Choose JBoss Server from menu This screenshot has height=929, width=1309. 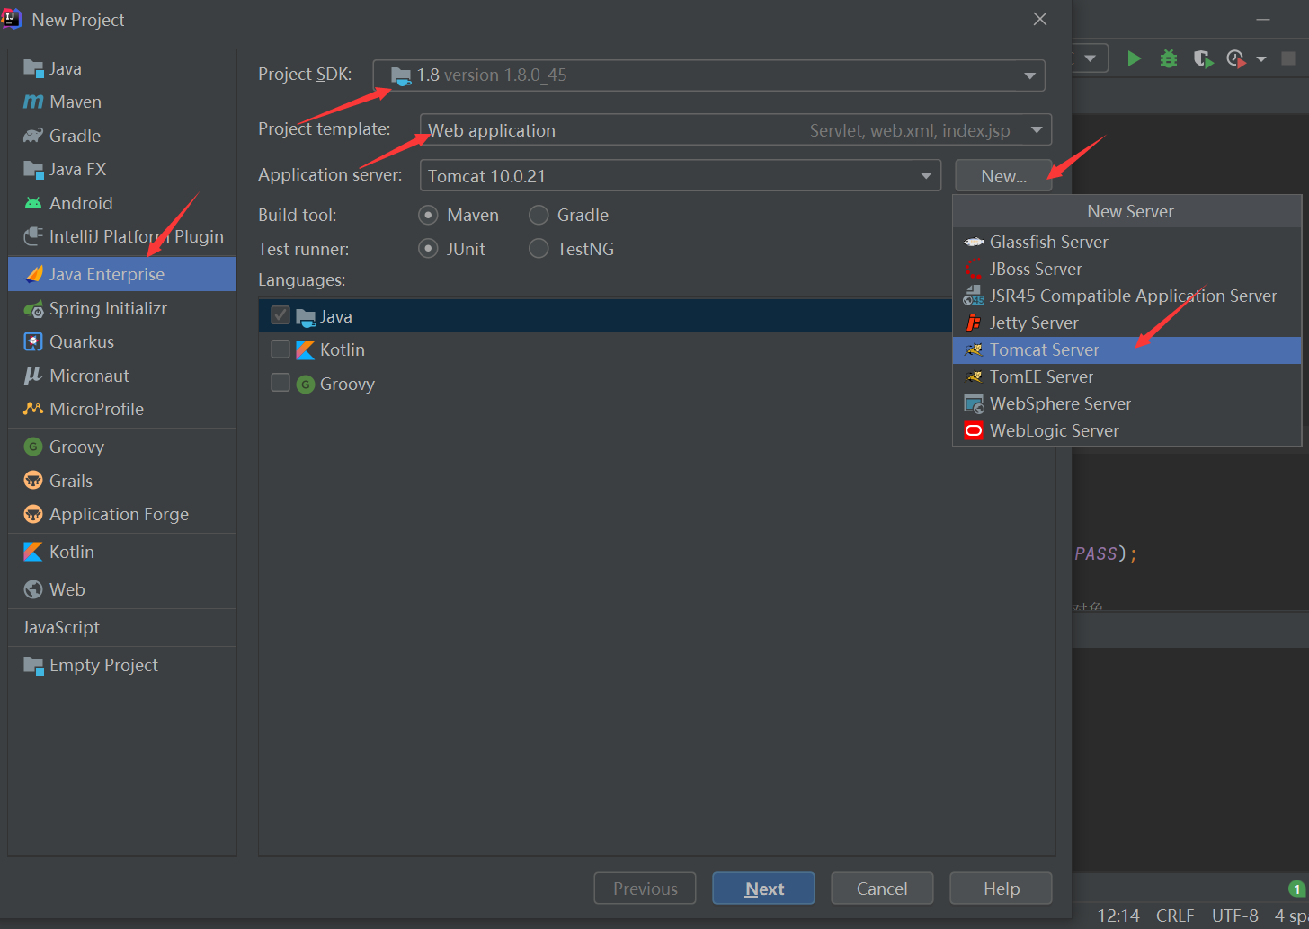(x=1126, y=269)
